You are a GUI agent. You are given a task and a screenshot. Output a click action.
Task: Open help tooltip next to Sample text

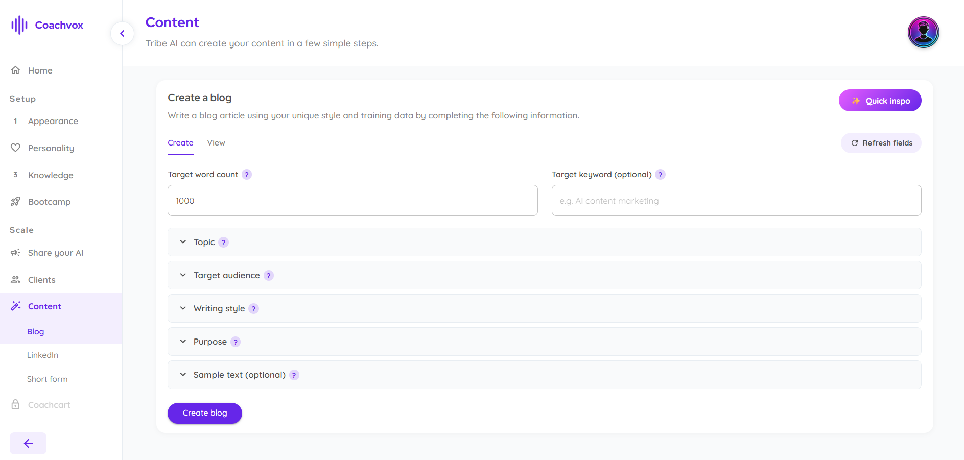(294, 375)
